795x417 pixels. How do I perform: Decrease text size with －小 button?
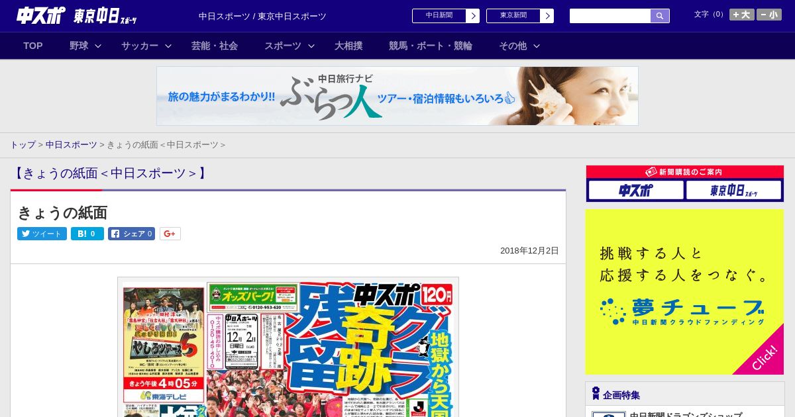(769, 15)
